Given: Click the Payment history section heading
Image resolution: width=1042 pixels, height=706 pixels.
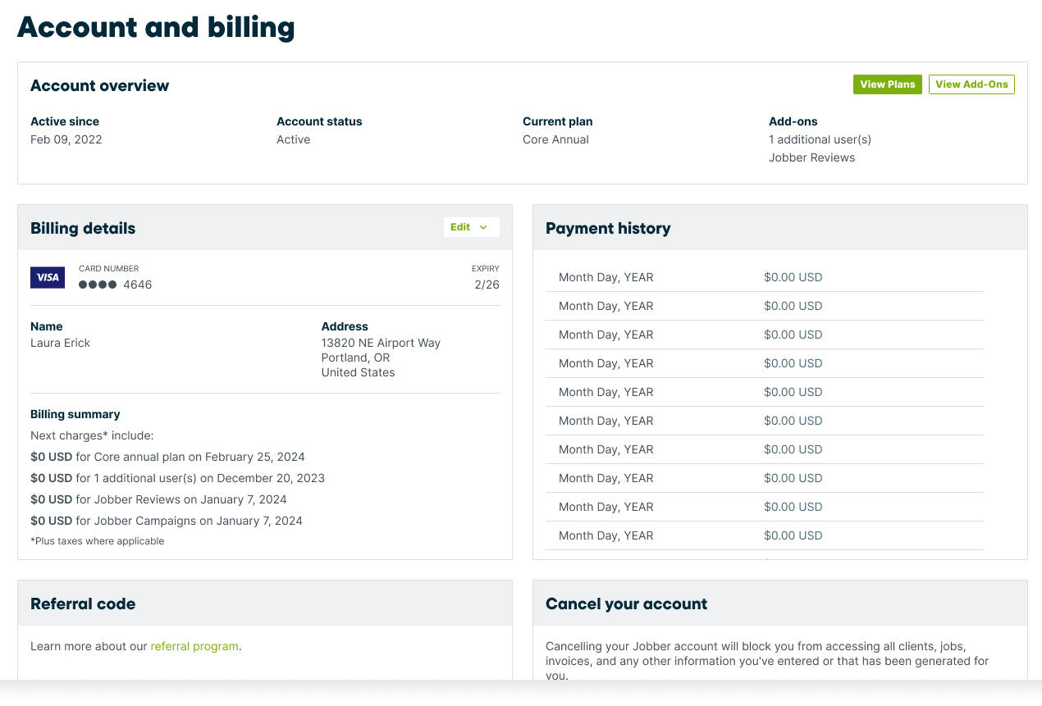Looking at the screenshot, I should point(608,228).
